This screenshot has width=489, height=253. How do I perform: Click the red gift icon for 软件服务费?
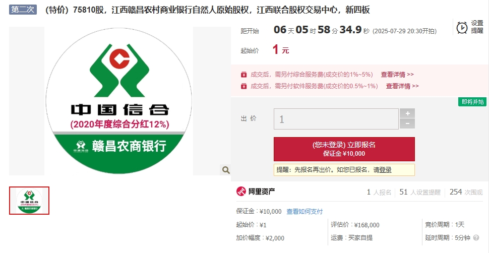[x=243, y=86]
